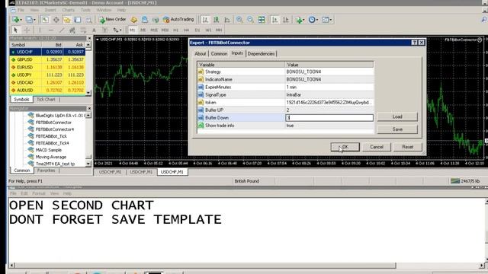Toggle the AutoTrading button

(178, 20)
